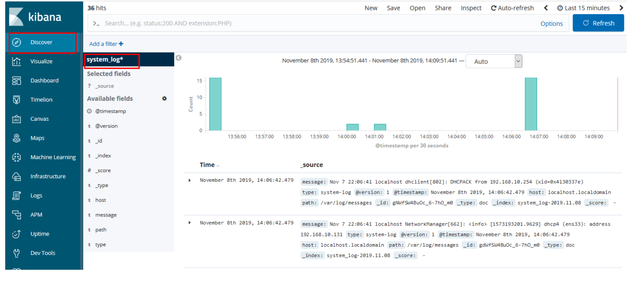Open Dev Tools wrench icon
Viewport: 634px width, 285px height.
16,253
